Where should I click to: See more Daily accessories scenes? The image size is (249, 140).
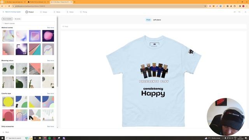(51, 126)
